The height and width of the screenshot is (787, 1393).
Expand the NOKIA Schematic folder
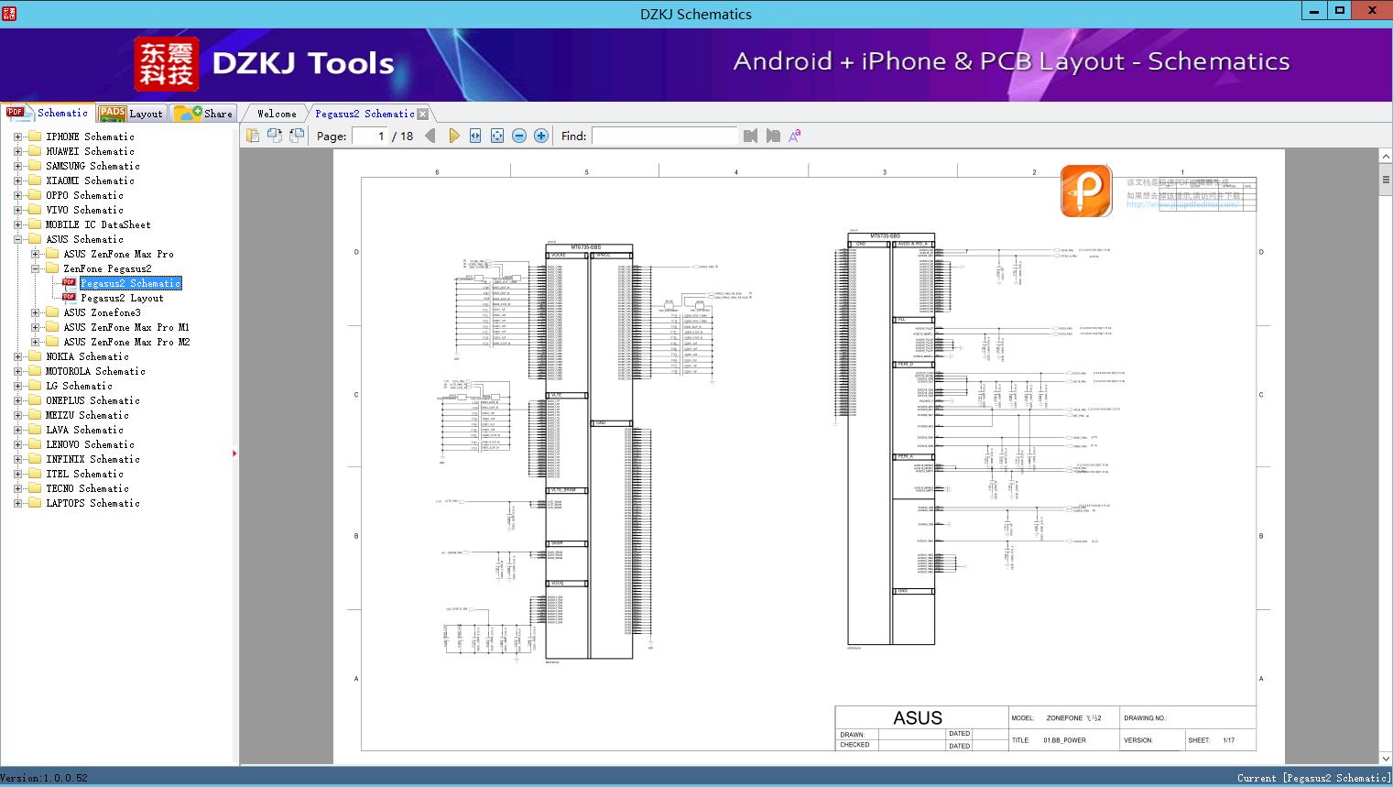click(17, 356)
